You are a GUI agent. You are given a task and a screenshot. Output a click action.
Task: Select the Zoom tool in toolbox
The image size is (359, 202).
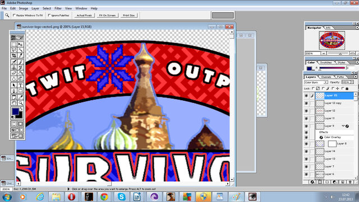point(20,103)
